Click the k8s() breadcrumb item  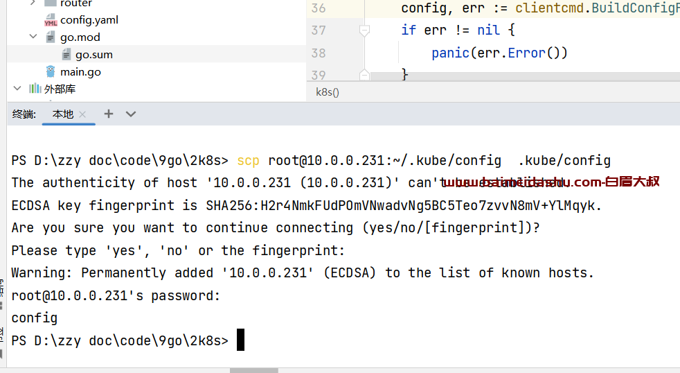pos(328,92)
